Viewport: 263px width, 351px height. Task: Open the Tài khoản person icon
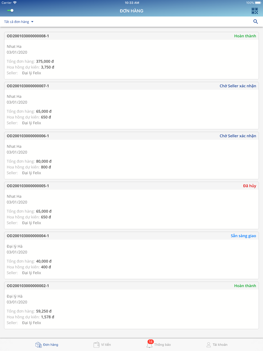pos(209,345)
